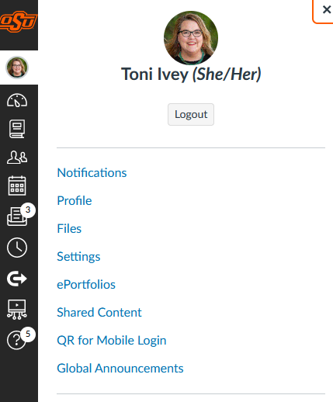333x402 pixels.
Task: Open the Groups people icon
Action: [17, 157]
